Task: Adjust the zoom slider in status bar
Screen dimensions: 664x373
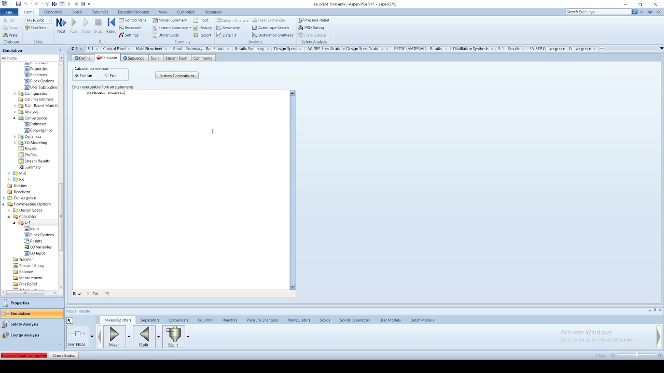Action: pos(637,355)
